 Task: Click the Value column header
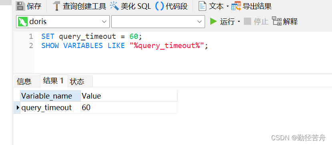[x=129, y=96]
